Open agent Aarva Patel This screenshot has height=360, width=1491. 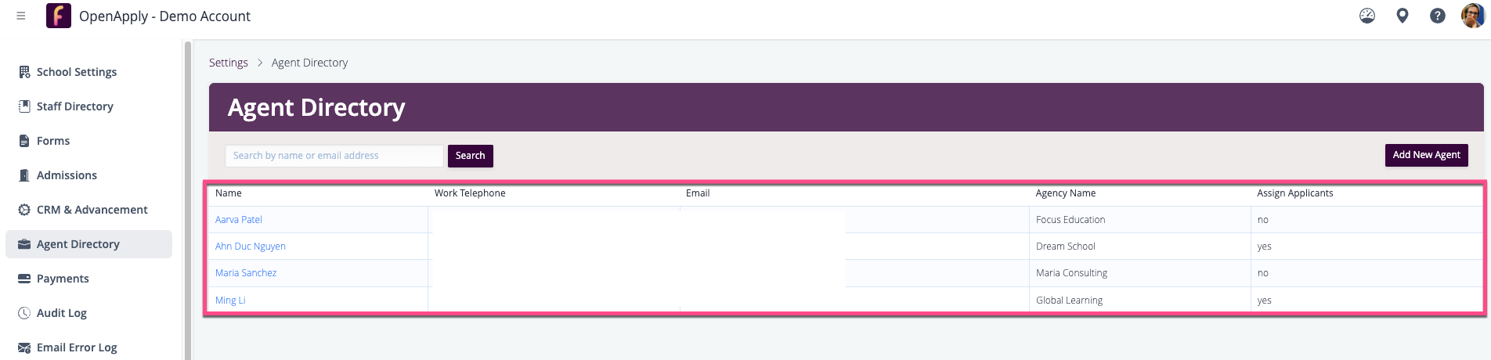pos(239,220)
